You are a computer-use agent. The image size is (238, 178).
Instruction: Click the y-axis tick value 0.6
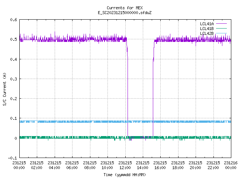pyautogui.click(x=13, y=20)
